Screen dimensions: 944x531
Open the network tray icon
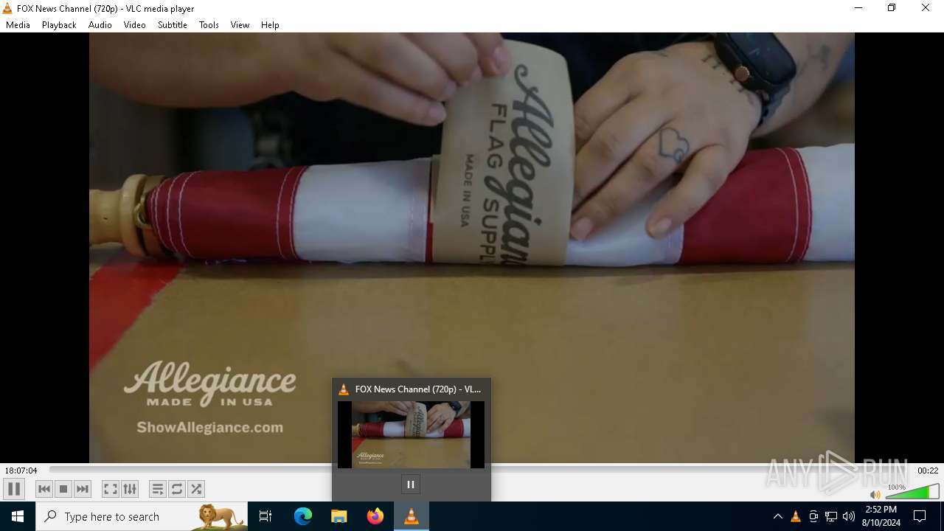(x=831, y=516)
